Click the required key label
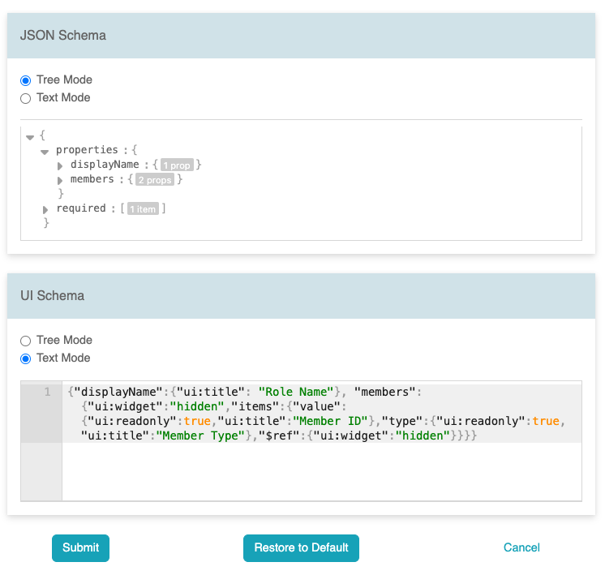Image resolution: width=605 pixels, height=575 pixels. click(x=81, y=208)
